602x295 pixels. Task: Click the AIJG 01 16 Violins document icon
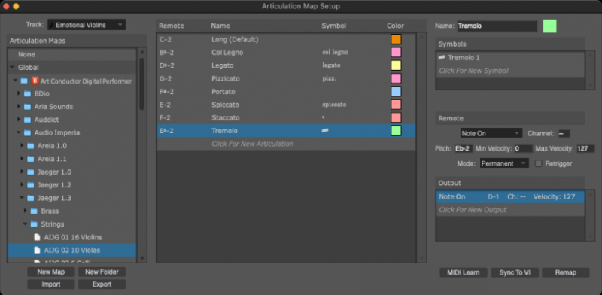tap(37, 237)
